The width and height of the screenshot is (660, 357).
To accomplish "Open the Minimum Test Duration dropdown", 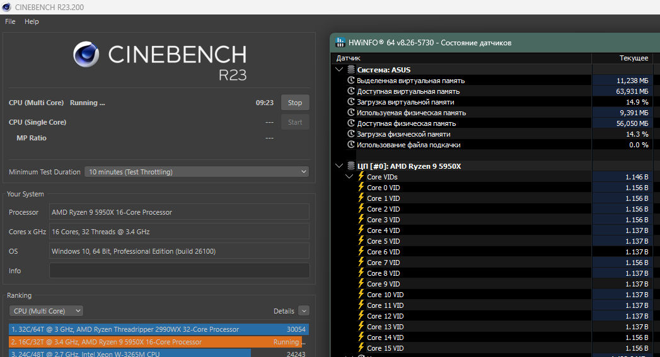I will (197, 172).
